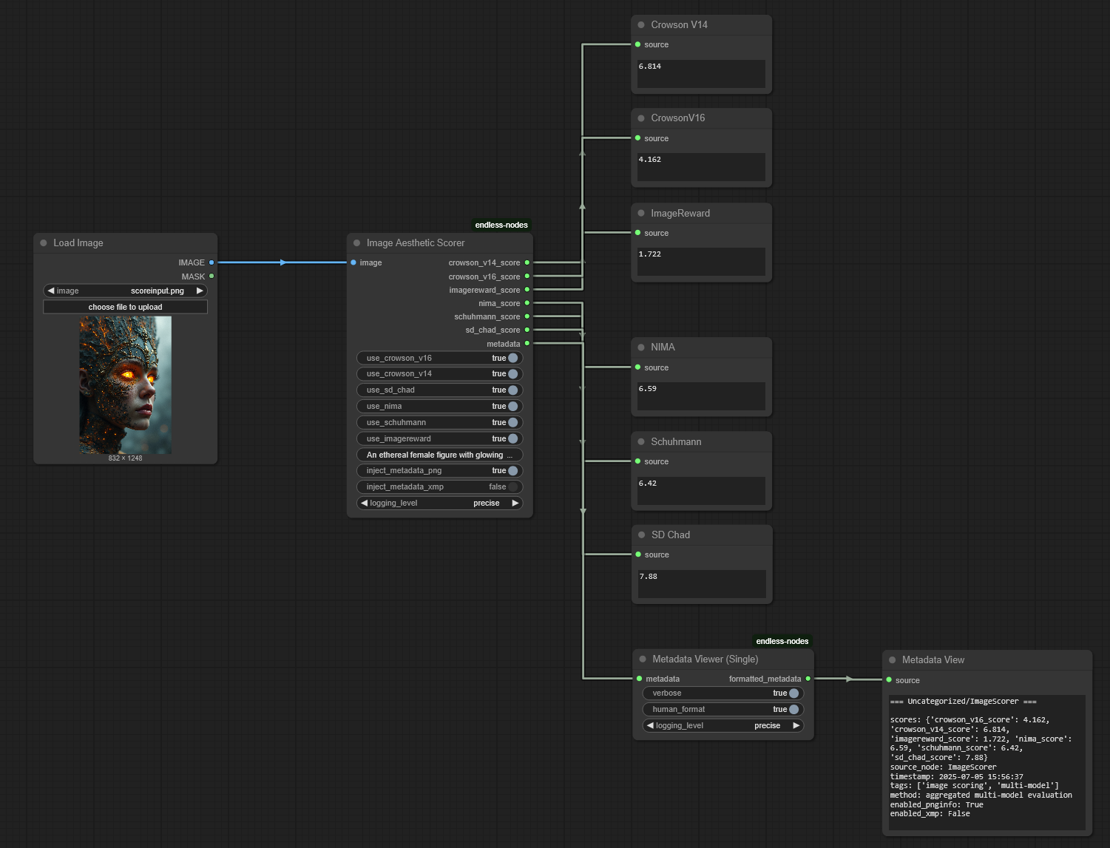Click the choose file to upload button
1110x848 pixels.
125,307
